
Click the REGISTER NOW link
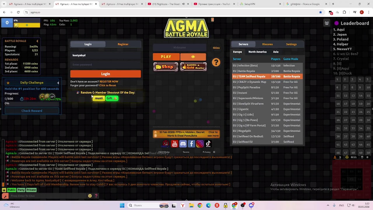click(x=109, y=82)
